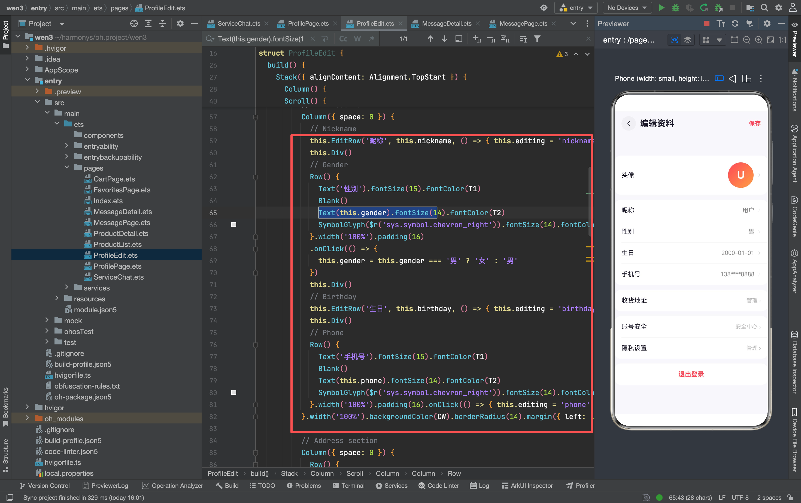The image size is (801, 503).
Task: Switch to the ProfilePage.ets tab
Action: pyautogui.click(x=308, y=23)
